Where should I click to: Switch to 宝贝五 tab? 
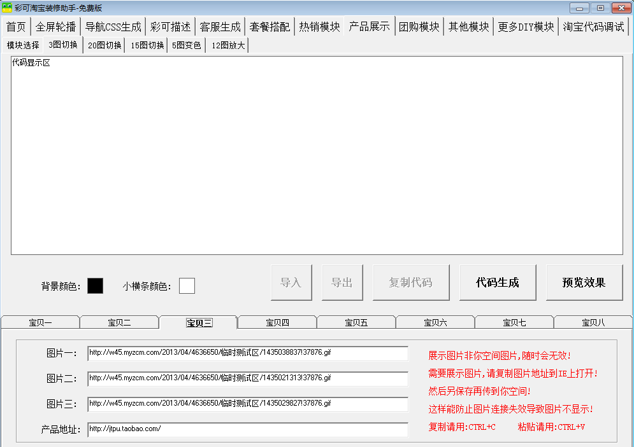(356, 322)
